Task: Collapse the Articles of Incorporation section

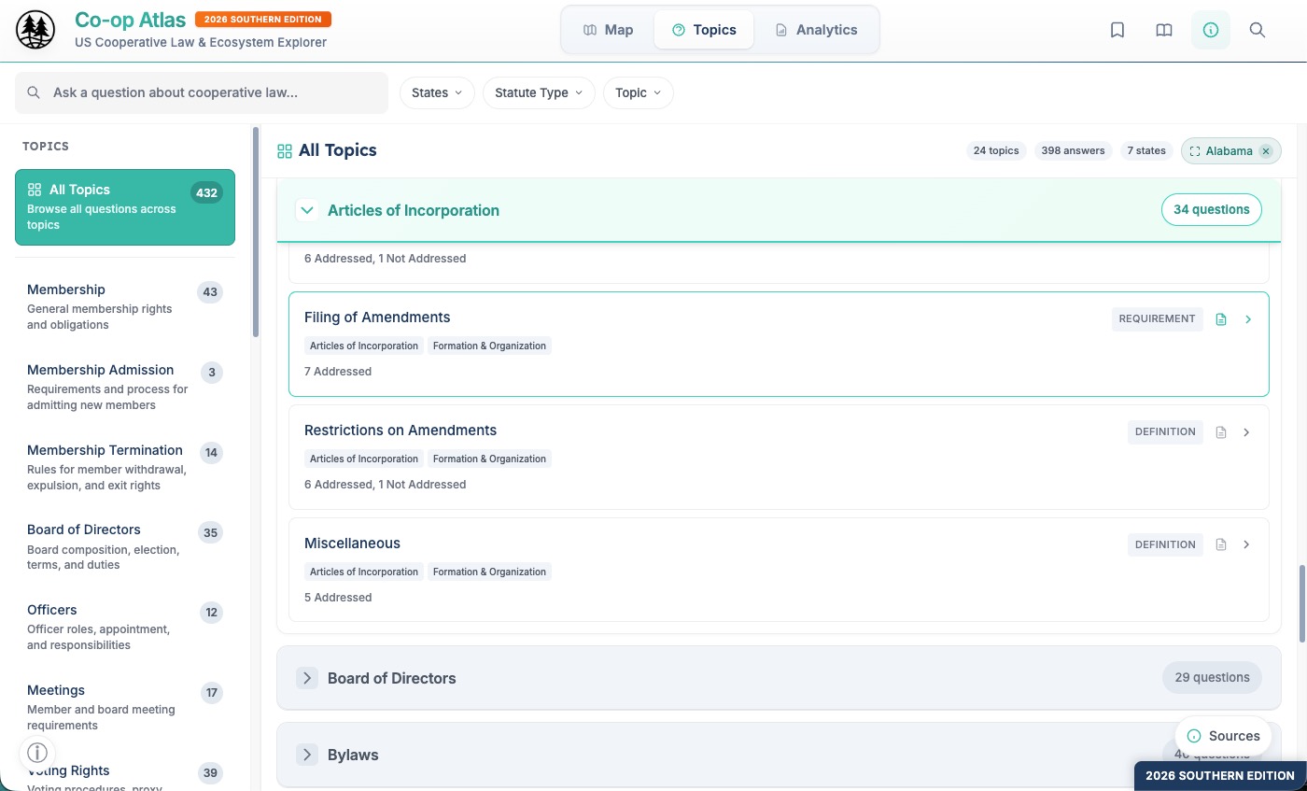Action: (306, 210)
